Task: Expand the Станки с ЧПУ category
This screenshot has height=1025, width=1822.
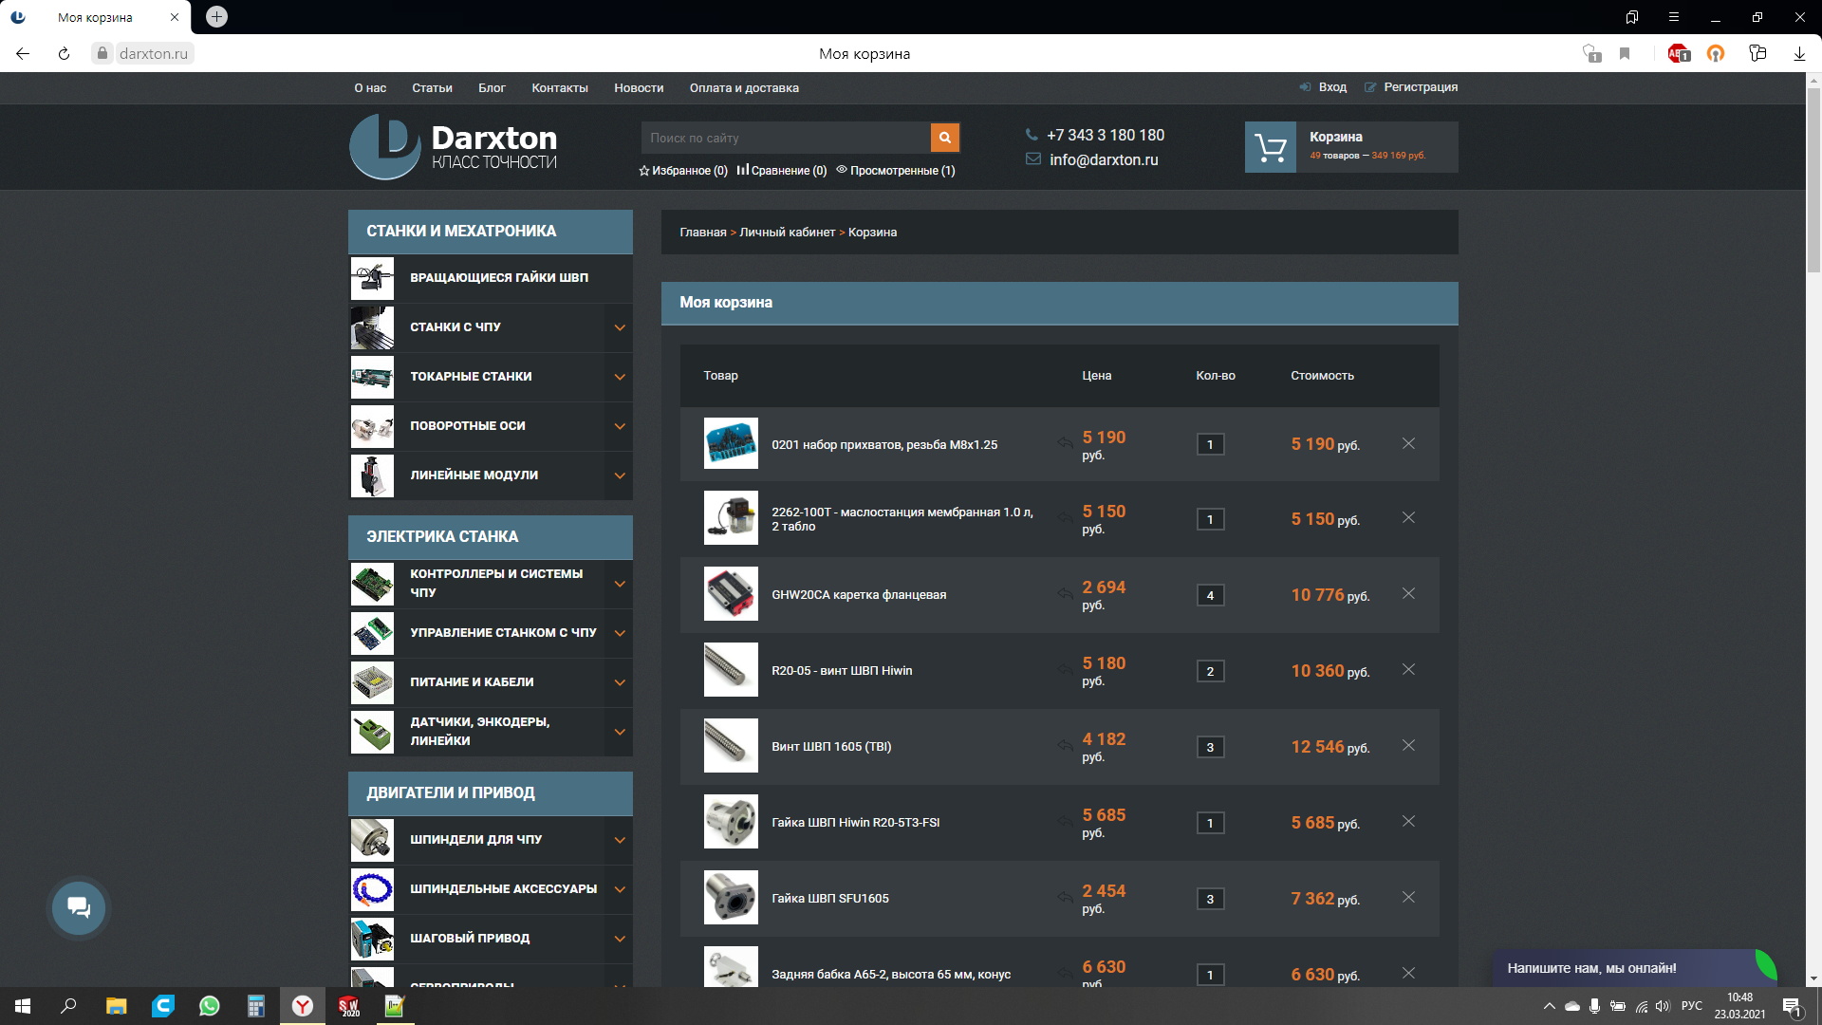Action: pyautogui.click(x=620, y=327)
